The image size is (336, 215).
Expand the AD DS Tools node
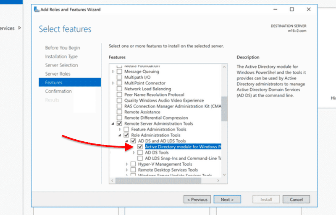click(x=134, y=152)
